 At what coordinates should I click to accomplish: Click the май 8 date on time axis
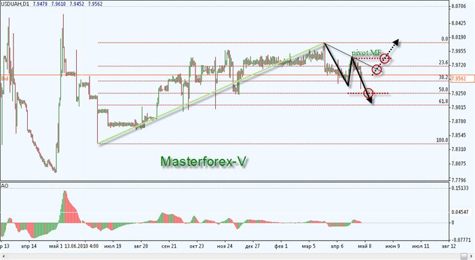coord(365,246)
